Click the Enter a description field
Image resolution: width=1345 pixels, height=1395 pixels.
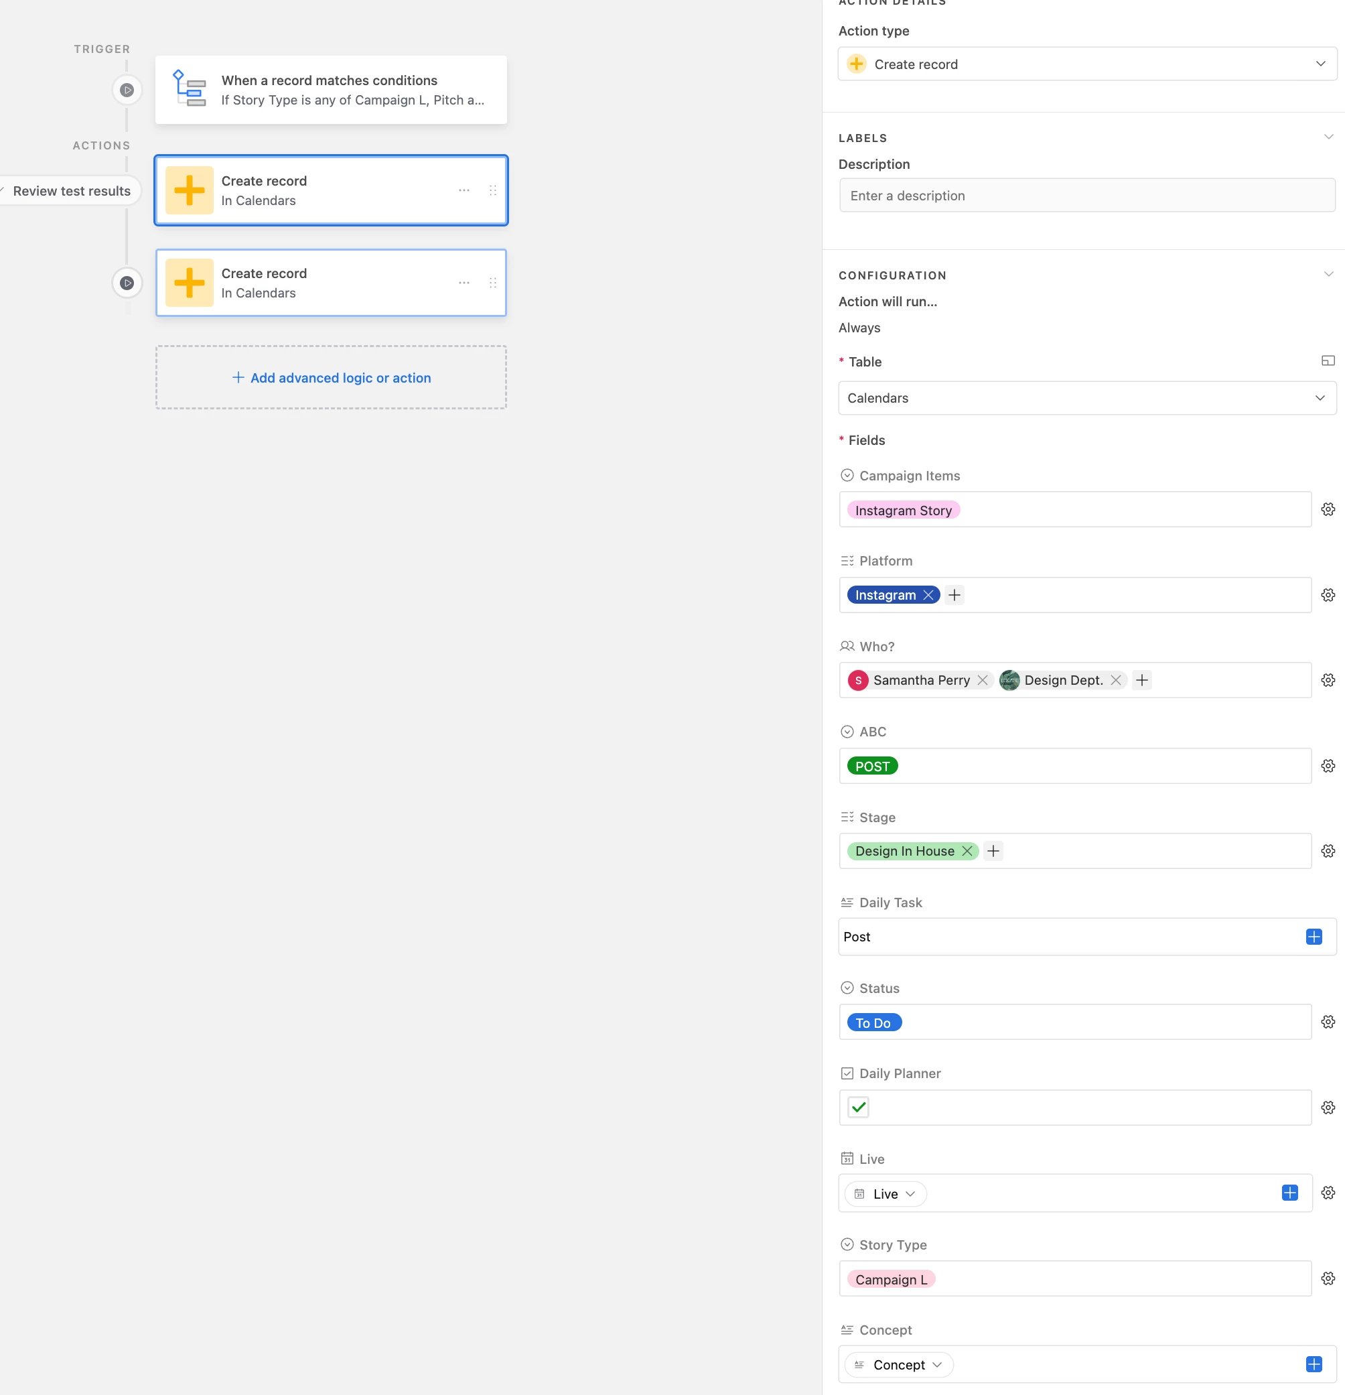click(x=1086, y=196)
